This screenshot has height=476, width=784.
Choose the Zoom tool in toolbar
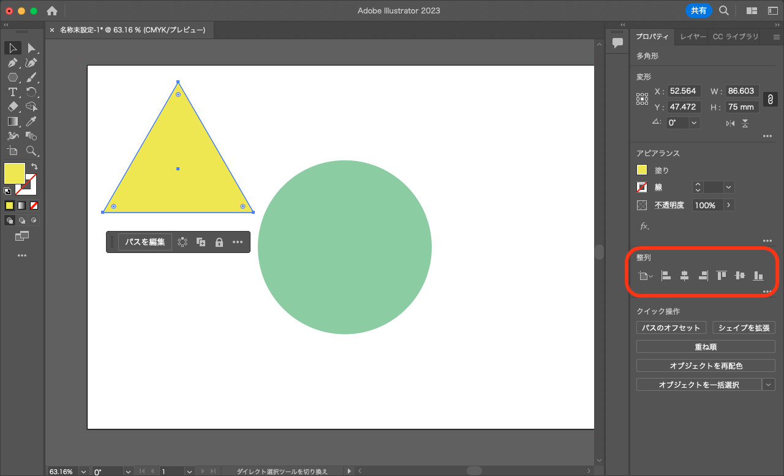(32, 151)
